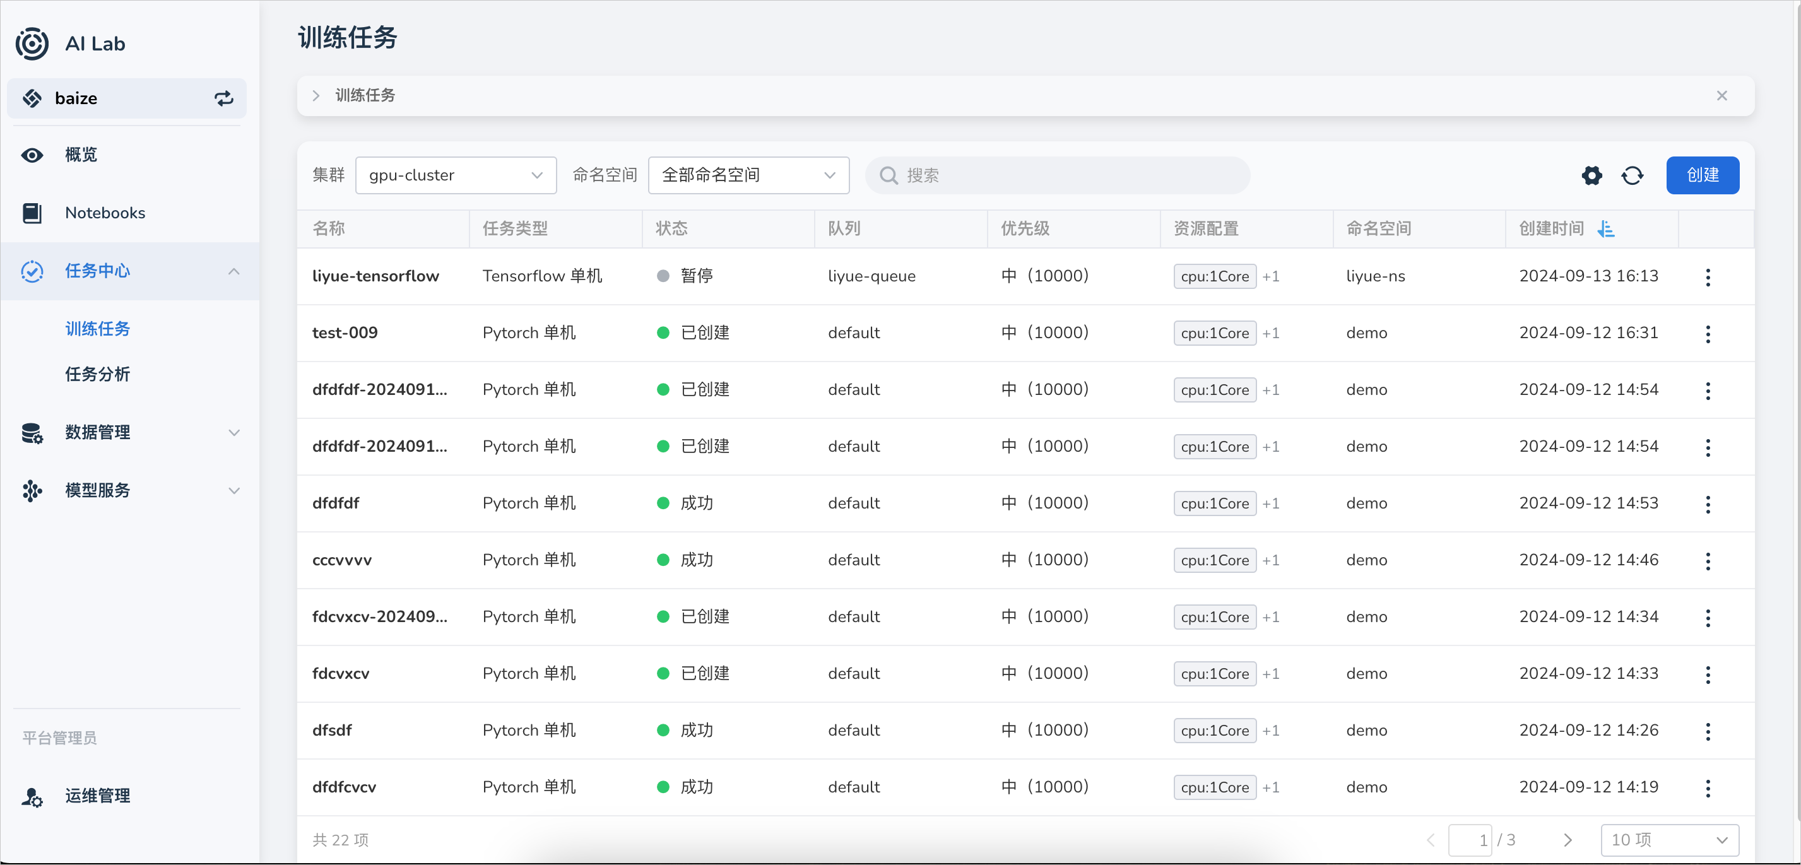The width and height of the screenshot is (1801, 865).
Task: Open actions menu for dfsdf
Action: [x=1708, y=731]
